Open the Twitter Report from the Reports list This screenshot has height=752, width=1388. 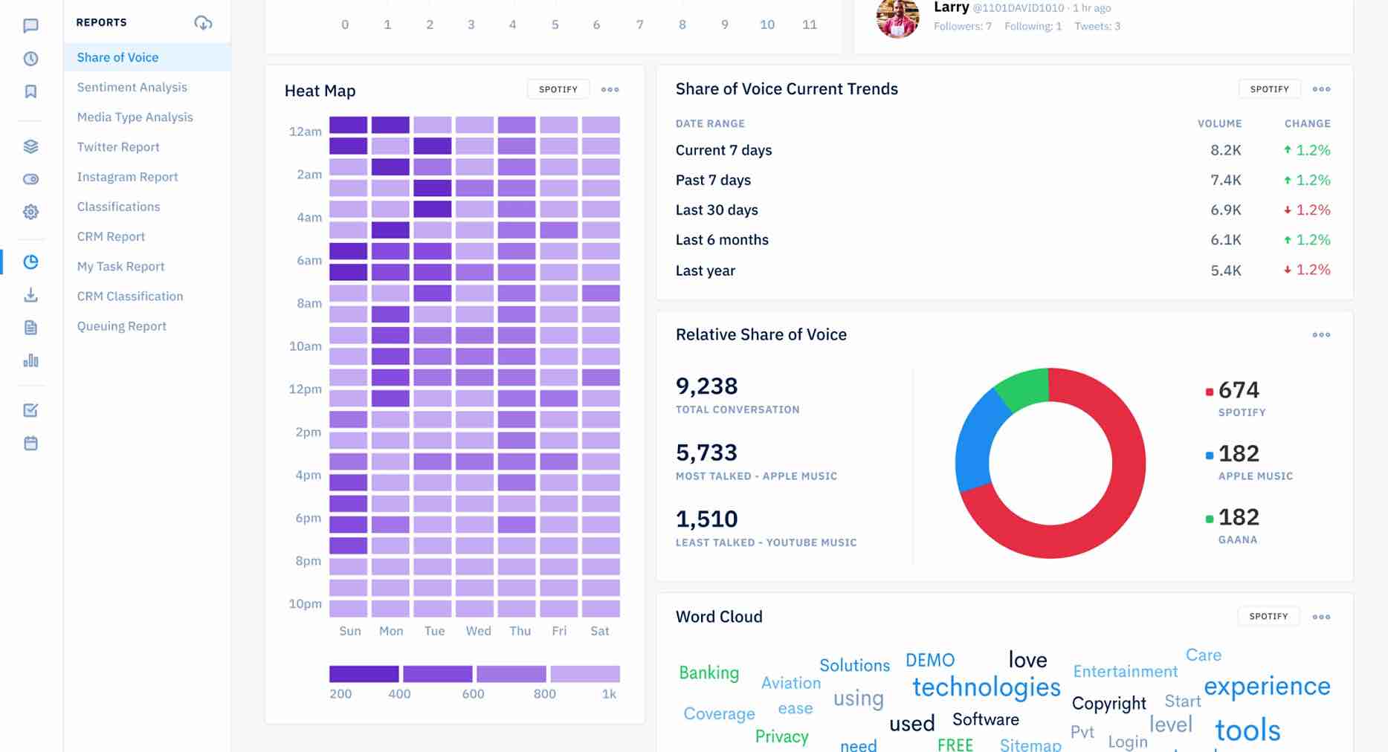pyautogui.click(x=117, y=146)
